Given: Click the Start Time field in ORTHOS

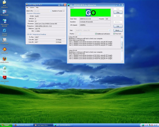Looking at the screenshot, I should pos(89,19).
